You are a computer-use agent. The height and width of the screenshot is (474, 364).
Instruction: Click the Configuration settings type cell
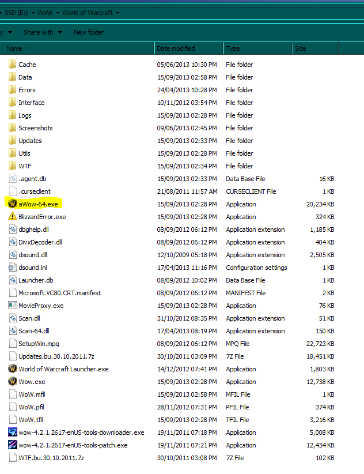coord(256,268)
